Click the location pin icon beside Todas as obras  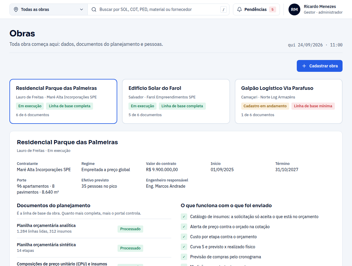tap(16, 9)
